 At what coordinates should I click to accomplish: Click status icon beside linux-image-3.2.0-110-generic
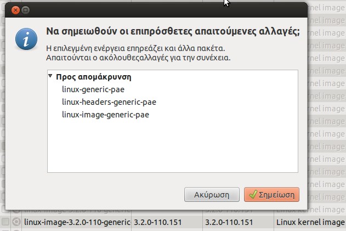(x=17, y=222)
